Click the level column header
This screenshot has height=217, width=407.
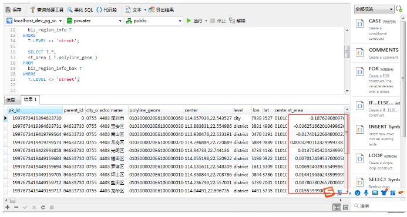point(242,110)
